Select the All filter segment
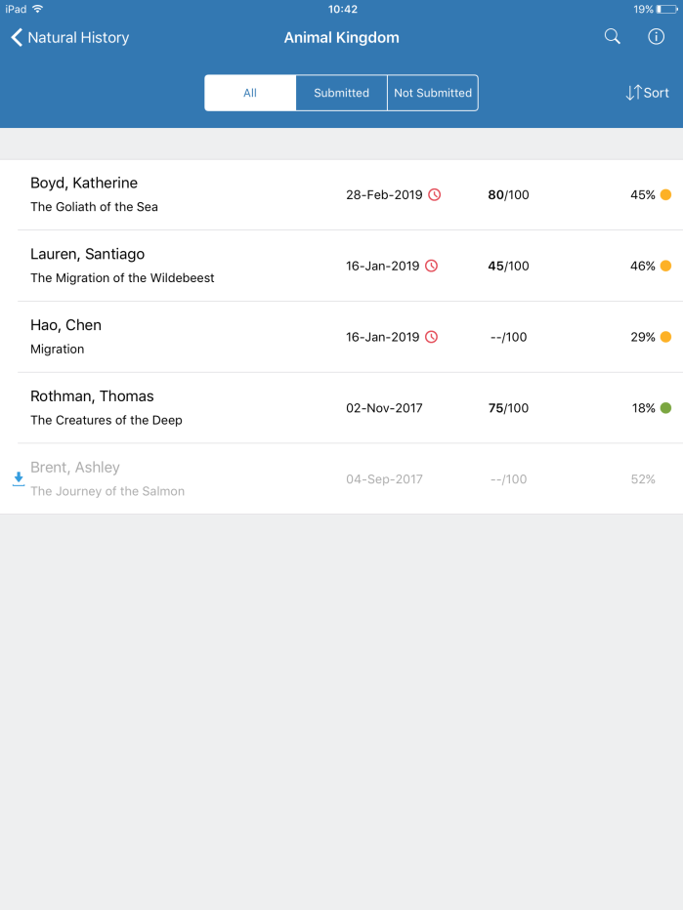The width and height of the screenshot is (683, 910). (250, 93)
